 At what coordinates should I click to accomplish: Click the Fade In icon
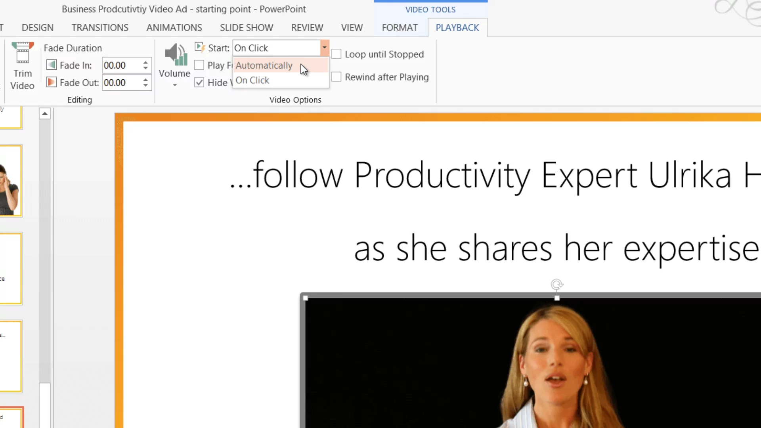tap(51, 65)
